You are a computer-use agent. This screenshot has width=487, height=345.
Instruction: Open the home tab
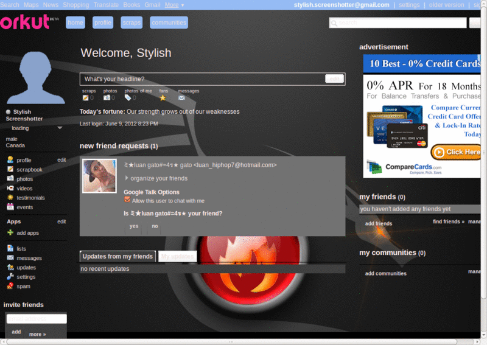[75, 23]
